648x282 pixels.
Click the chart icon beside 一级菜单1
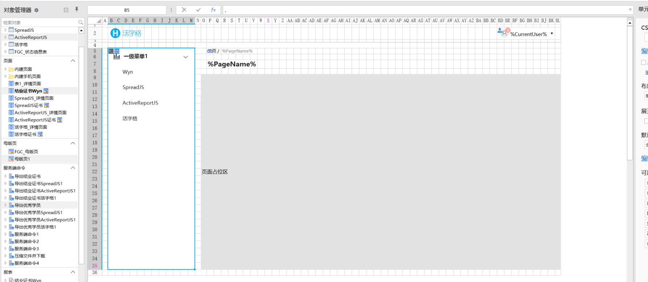point(117,56)
